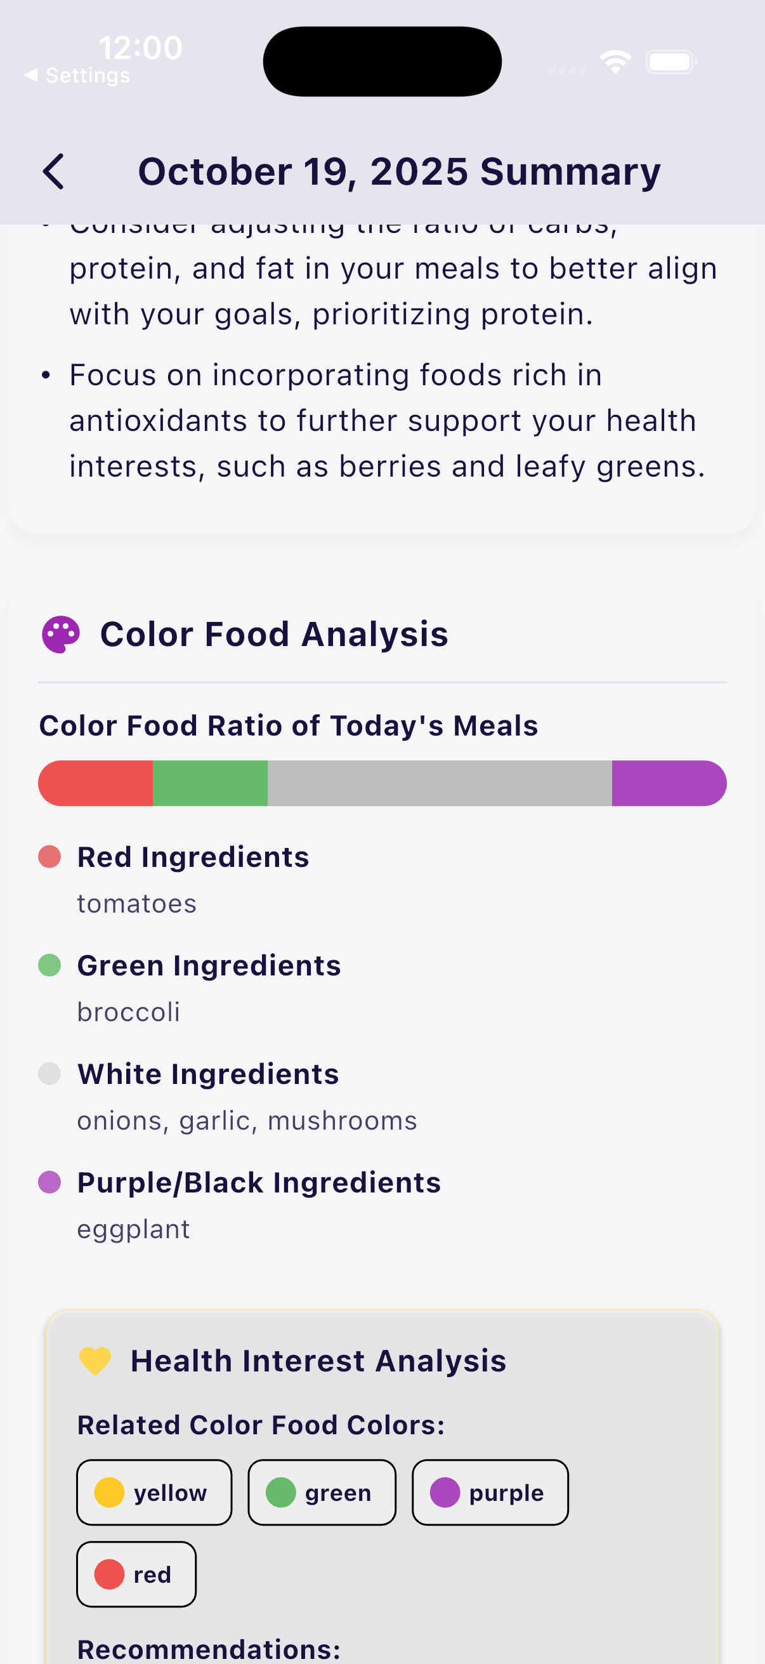The height and width of the screenshot is (1664, 765).
Task: Tap green segment of color ratio bar
Action: 211,784
